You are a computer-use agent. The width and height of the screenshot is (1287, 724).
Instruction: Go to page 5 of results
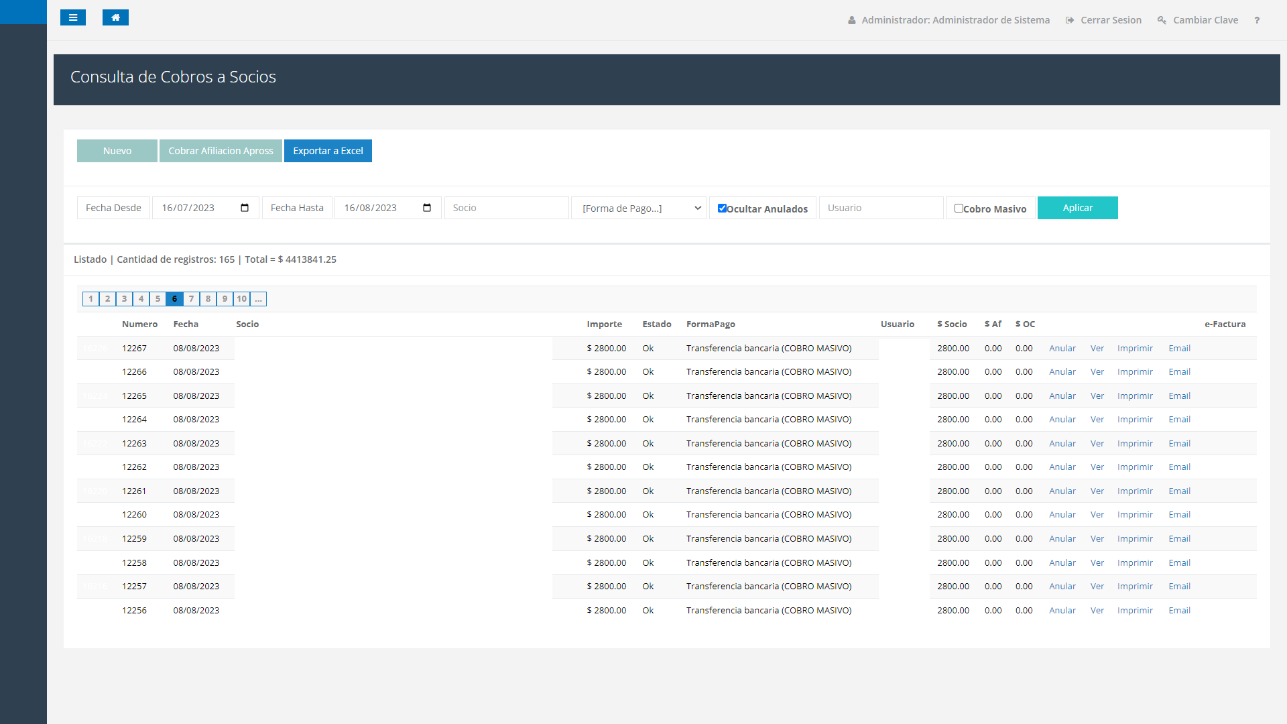[x=158, y=299]
